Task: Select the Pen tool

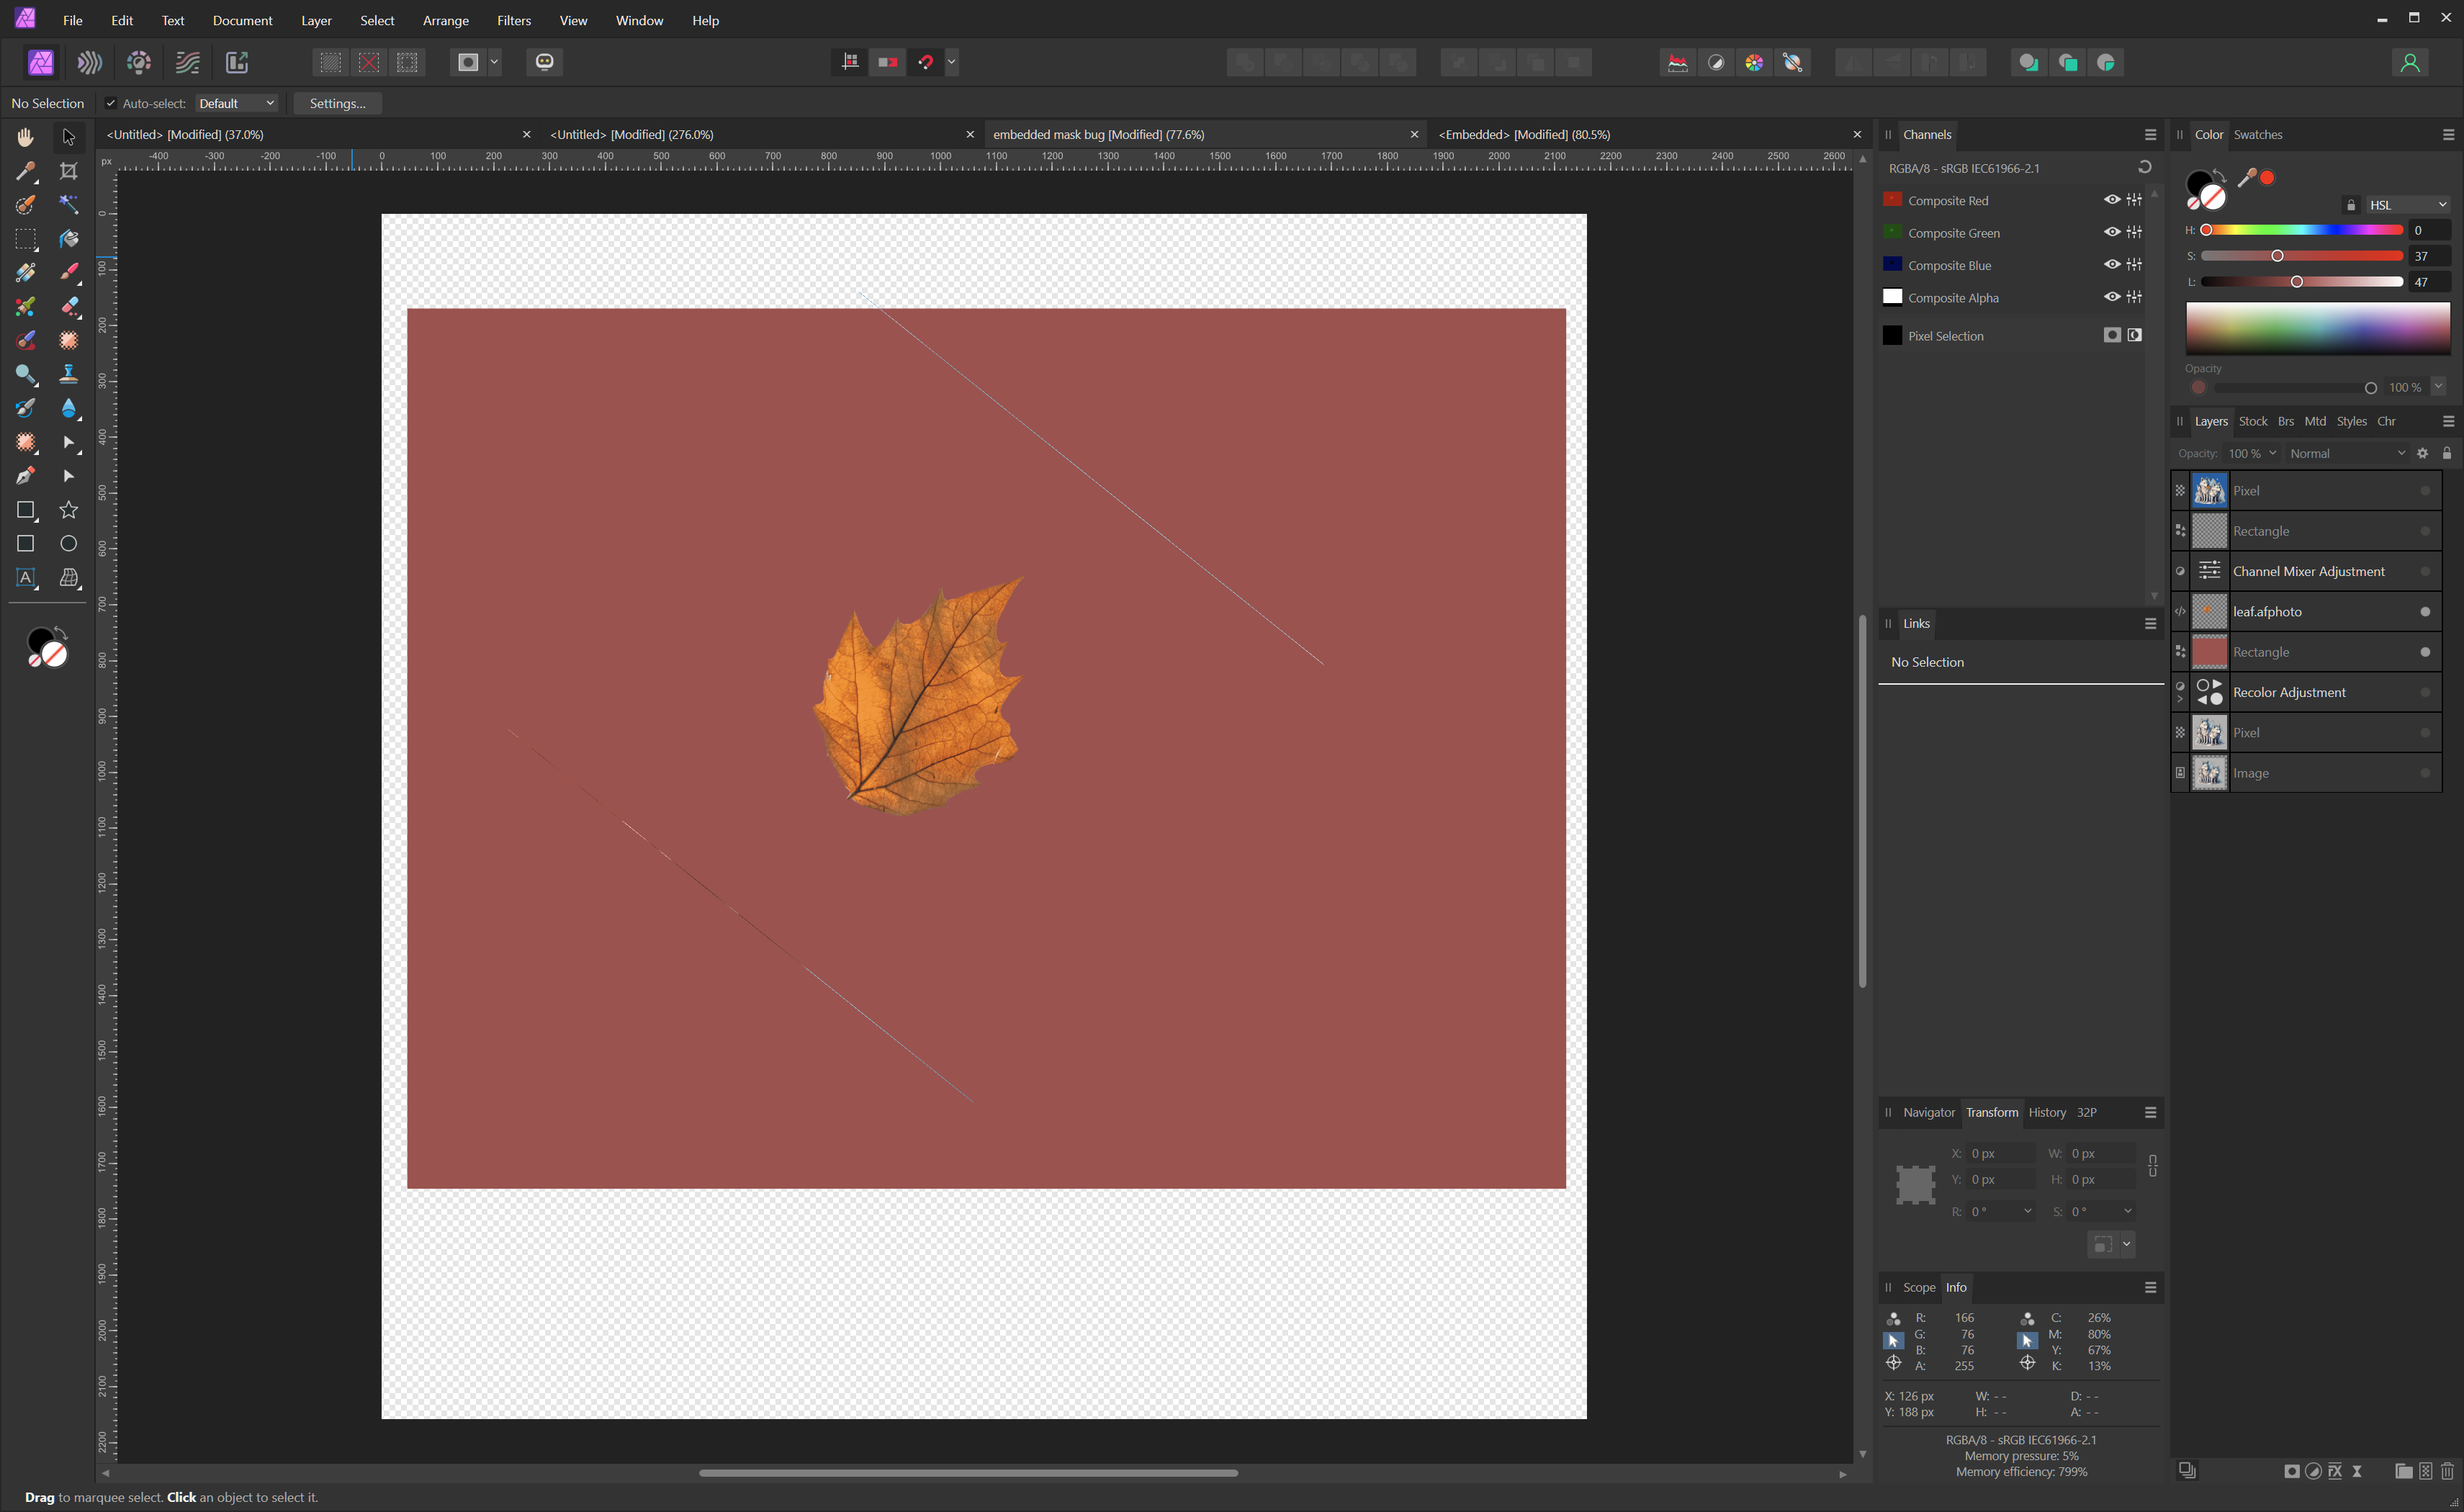Action: (25, 476)
